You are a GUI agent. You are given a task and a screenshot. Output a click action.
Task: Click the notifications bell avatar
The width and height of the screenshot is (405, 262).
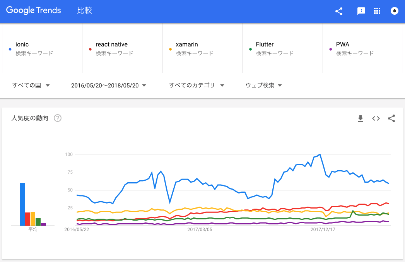point(395,11)
